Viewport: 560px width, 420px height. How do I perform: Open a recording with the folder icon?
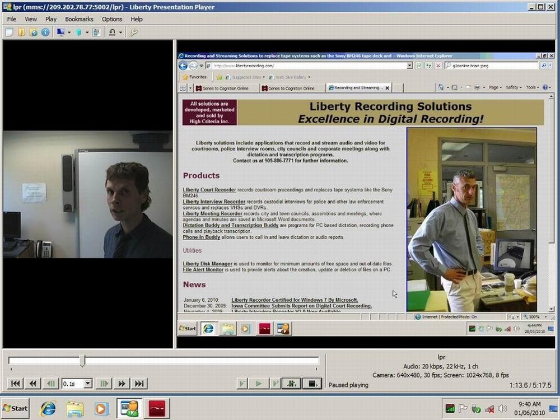(22, 32)
